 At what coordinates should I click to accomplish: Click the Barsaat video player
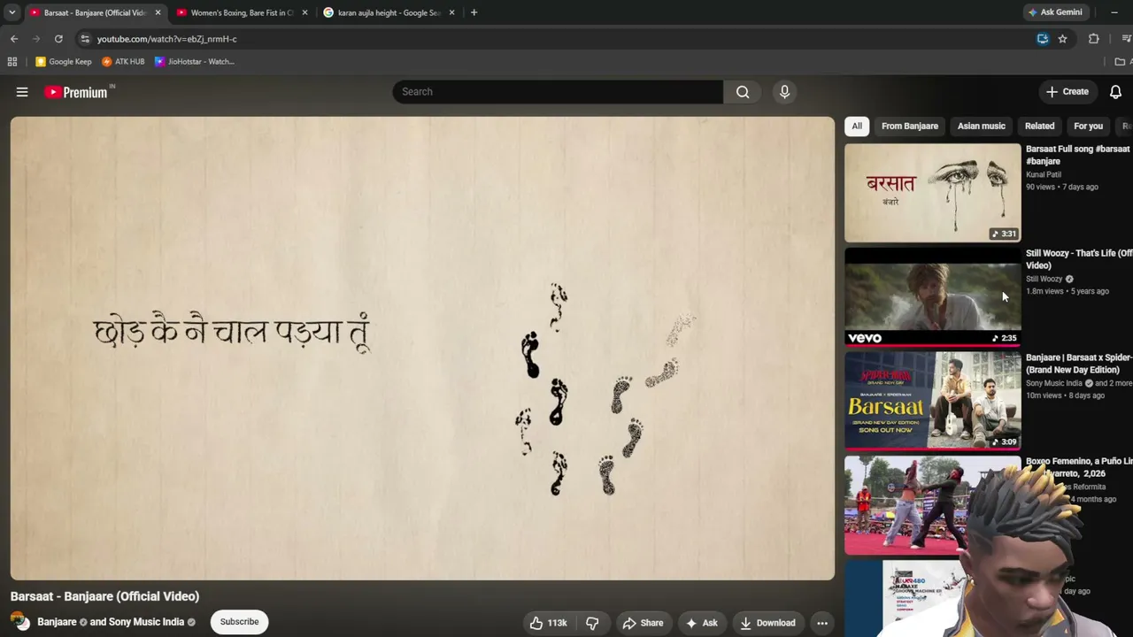tap(422, 349)
